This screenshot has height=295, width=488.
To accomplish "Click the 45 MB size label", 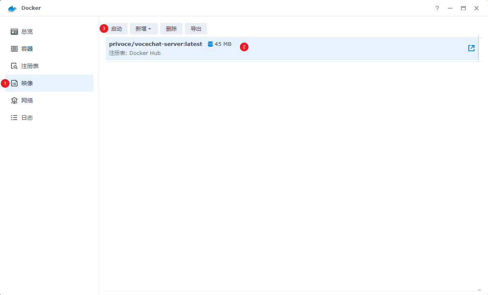I will [223, 44].
